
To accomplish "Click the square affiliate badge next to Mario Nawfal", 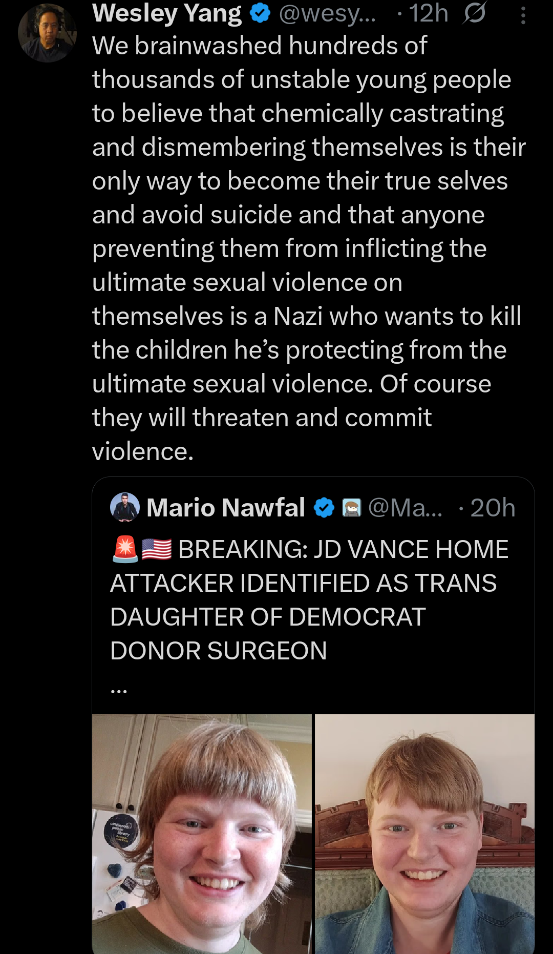I will (352, 508).
